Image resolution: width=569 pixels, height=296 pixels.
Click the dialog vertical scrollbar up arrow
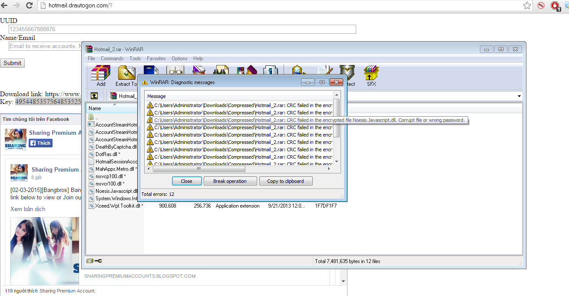click(337, 95)
